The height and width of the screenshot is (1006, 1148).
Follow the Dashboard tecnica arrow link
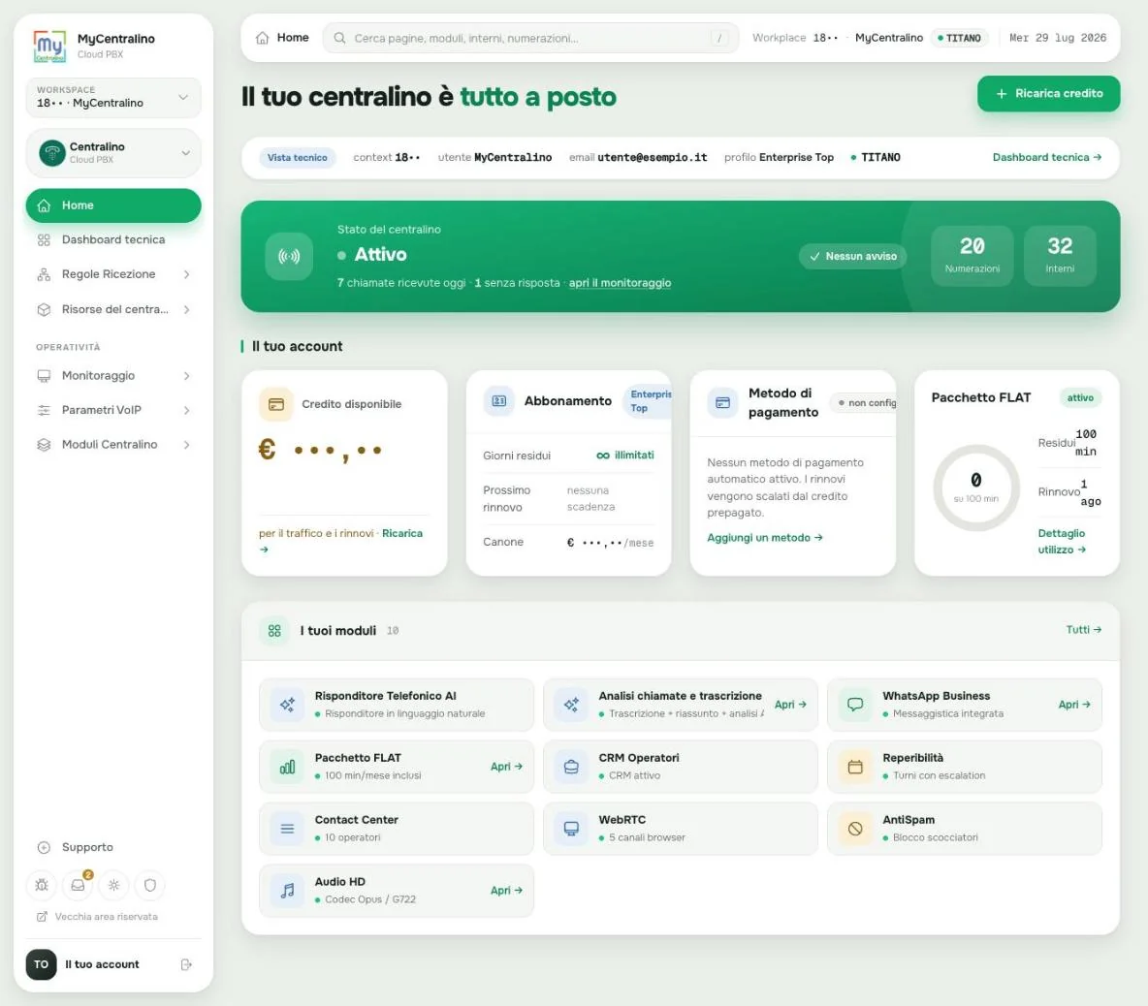tap(1047, 157)
